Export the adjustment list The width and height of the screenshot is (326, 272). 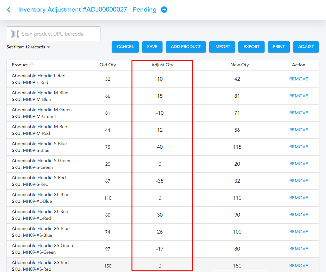click(x=251, y=47)
